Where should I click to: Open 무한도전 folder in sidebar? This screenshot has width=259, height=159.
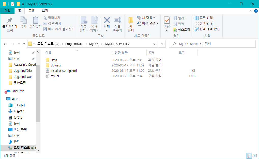17,83
